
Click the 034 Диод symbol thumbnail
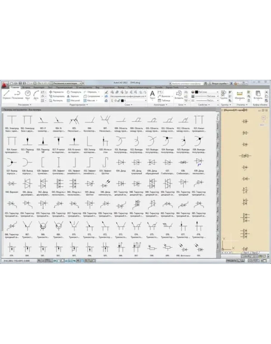click(121, 163)
